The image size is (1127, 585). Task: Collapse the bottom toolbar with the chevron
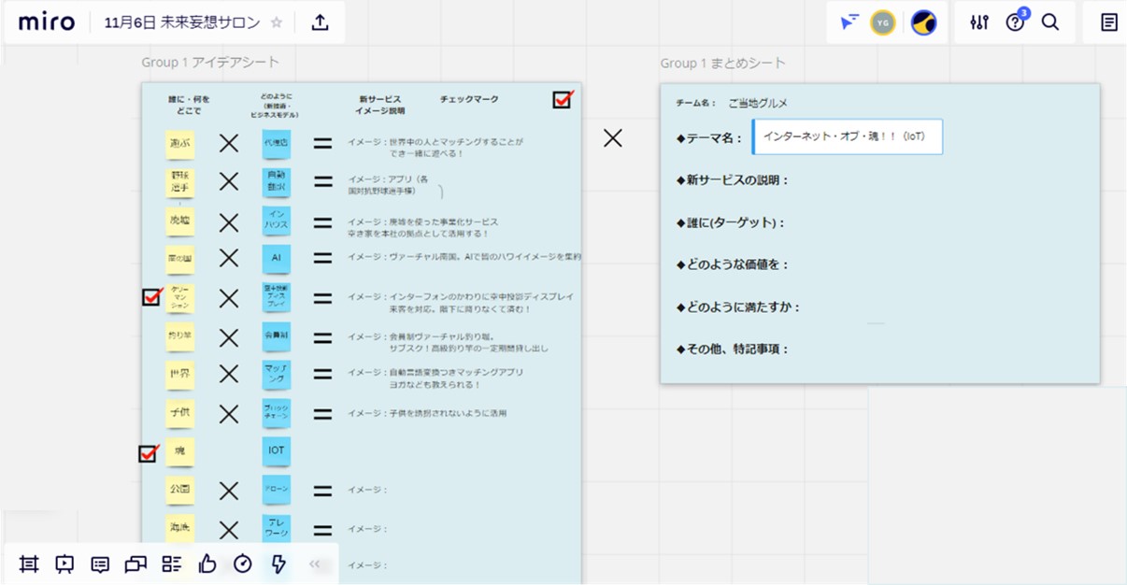[315, 564]
